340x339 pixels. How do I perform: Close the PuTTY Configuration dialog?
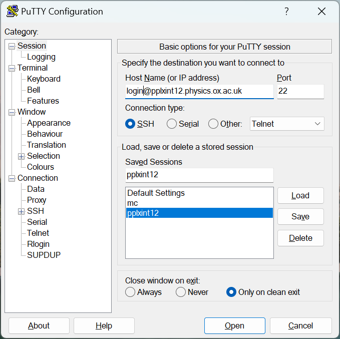tap(321, 12)
